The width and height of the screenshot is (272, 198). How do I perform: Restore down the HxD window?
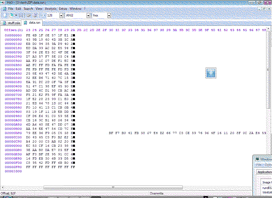(x=260, y=3)
